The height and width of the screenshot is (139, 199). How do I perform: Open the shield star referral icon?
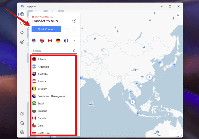[22, 123]
